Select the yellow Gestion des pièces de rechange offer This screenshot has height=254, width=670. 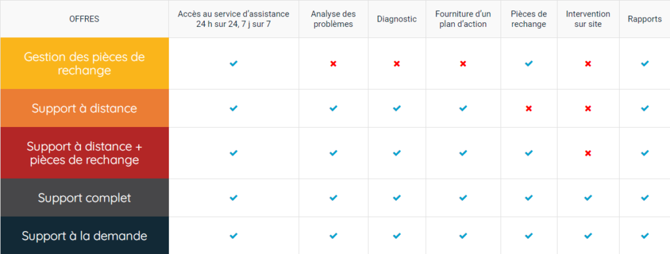click(x=84, y=63)
